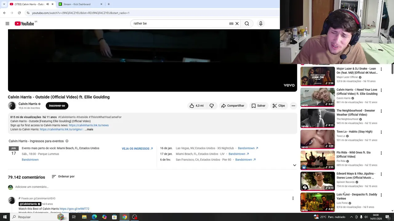Open the goo.gl/w9MT72 link in comment
The image size is (394, 221).
click(x=74, y=209)
